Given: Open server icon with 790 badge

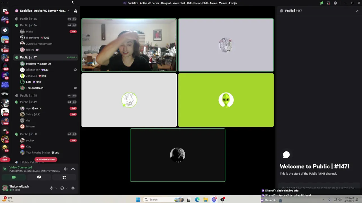Looking at the screenshot, I should click(5, 112).
